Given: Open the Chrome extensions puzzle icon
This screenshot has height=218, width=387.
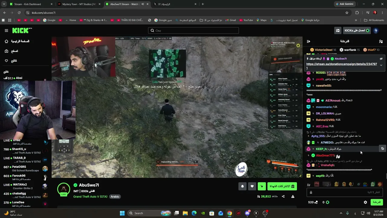Looking at the screenshot, I should click(x=357, y=13).
